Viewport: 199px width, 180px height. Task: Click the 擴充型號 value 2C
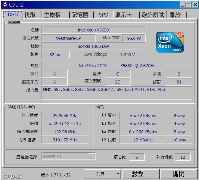(x=117, y=82)
